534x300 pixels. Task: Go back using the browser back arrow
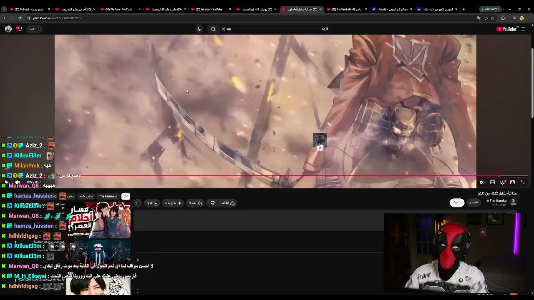tap(5, 18)
